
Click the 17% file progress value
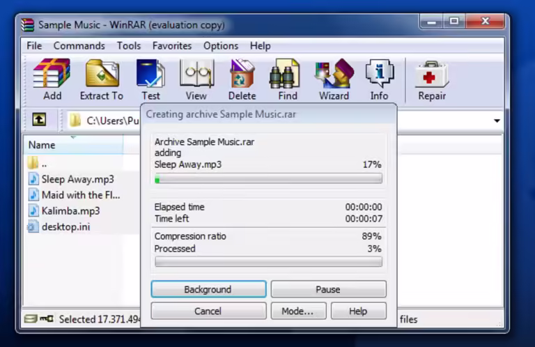coord(372,164)
